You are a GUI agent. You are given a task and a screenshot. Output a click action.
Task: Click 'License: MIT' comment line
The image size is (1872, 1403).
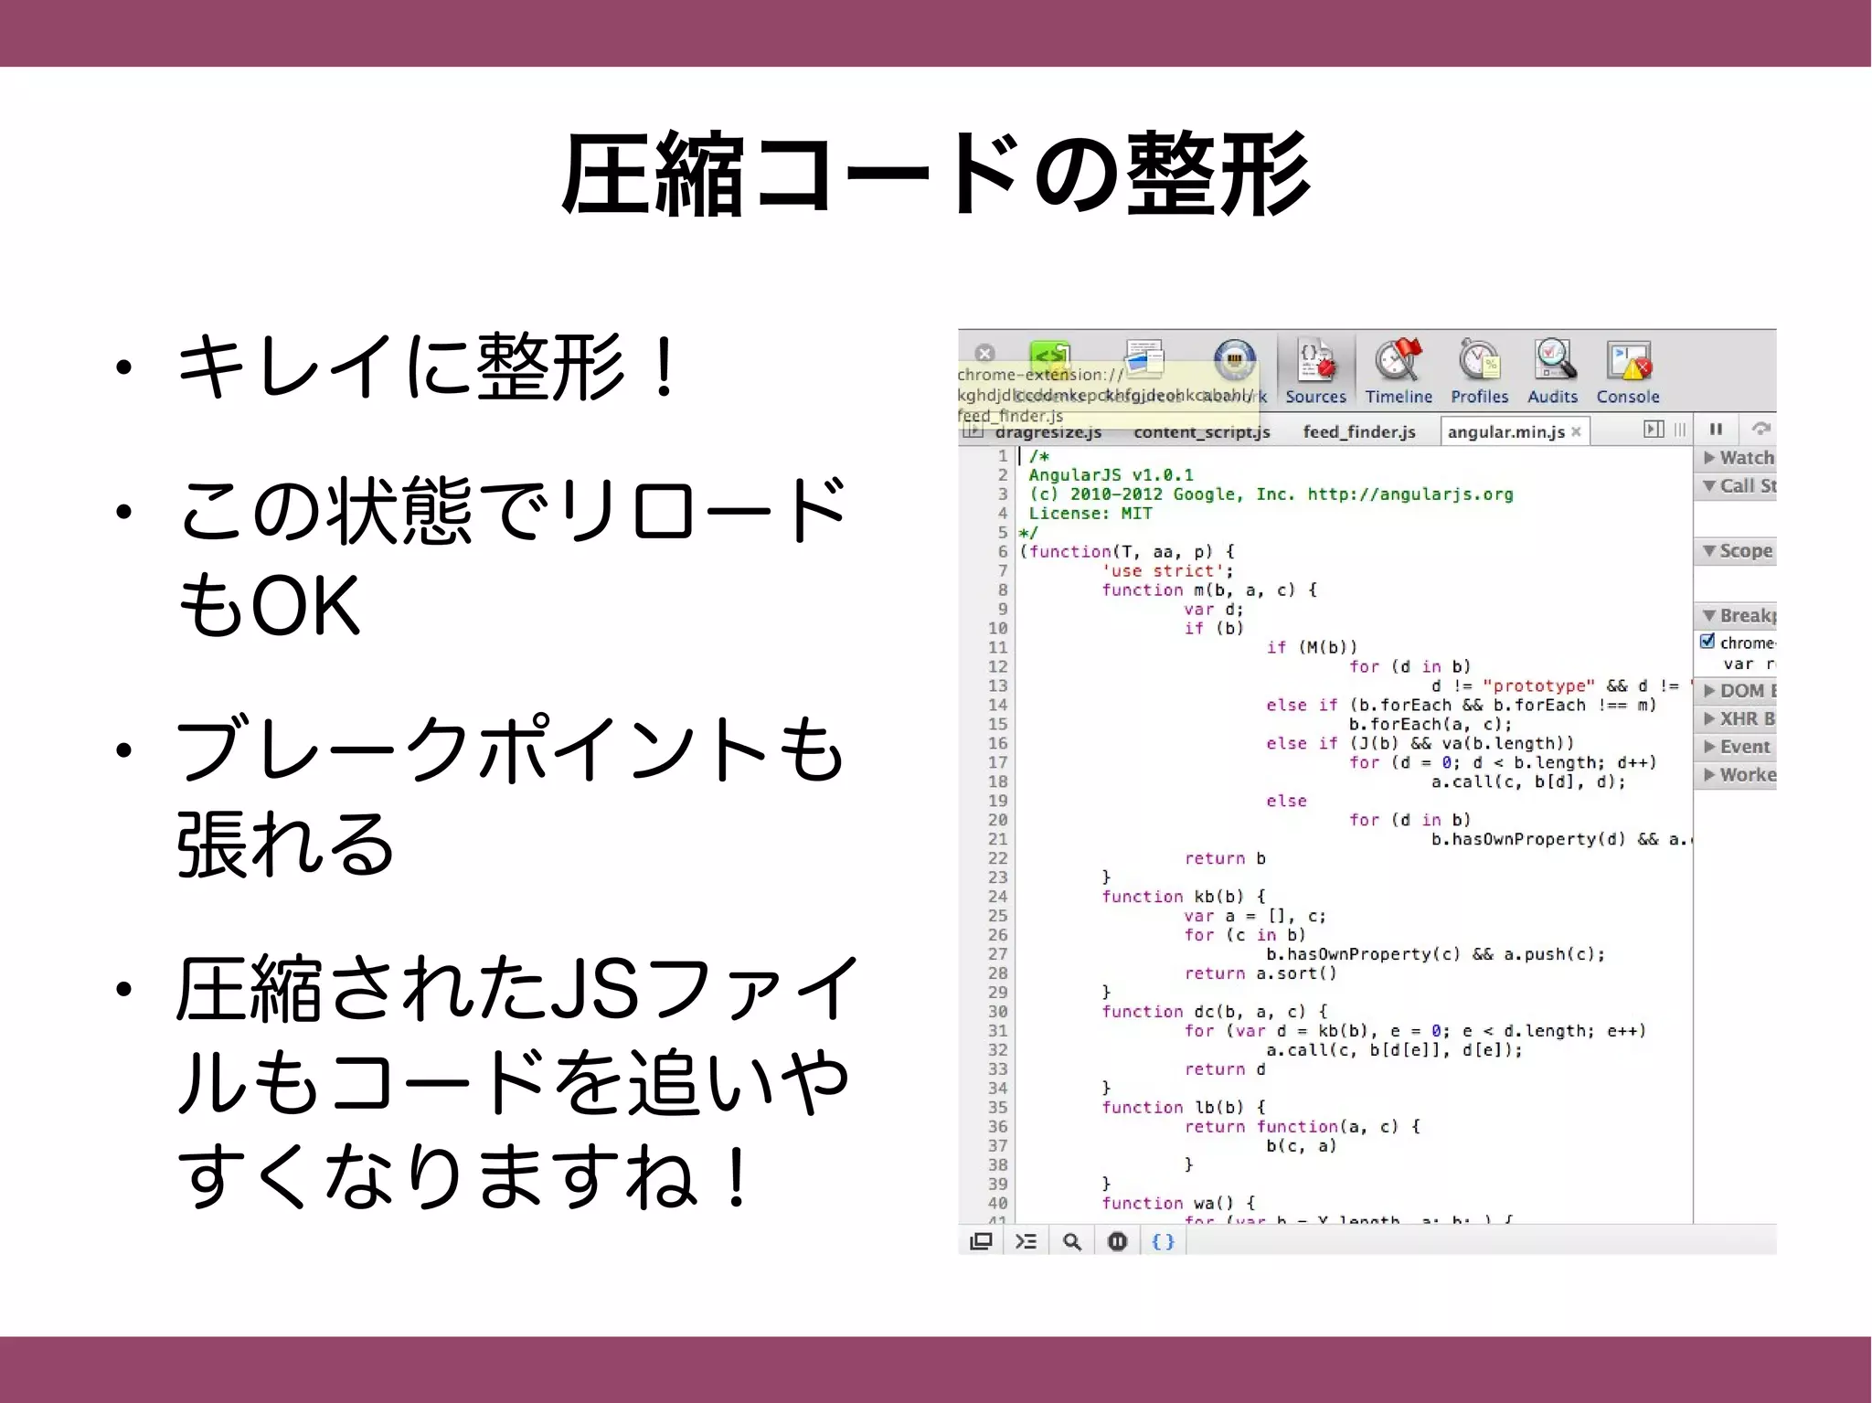tap(1090, 513)
